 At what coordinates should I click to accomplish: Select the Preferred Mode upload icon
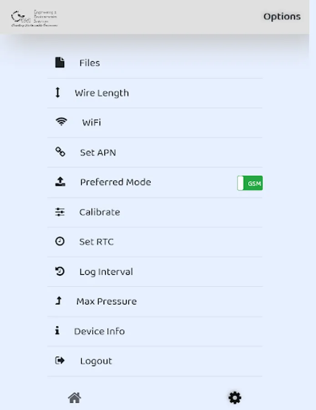[x=60, y=181]
